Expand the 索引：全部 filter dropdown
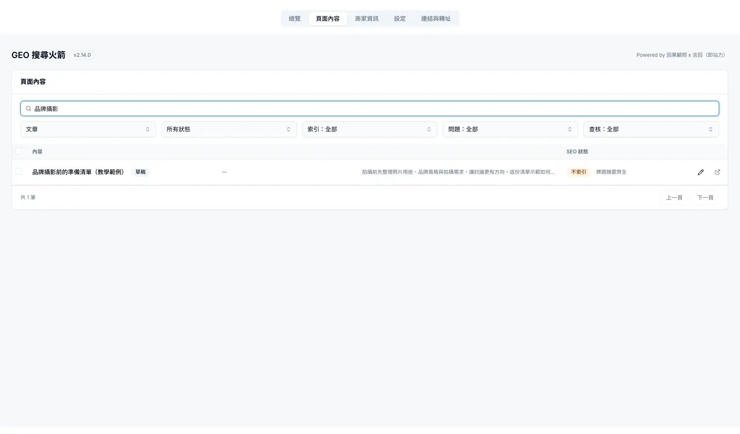Image resolution: width=740 pixels, height=434 pixels. point(370,129)
